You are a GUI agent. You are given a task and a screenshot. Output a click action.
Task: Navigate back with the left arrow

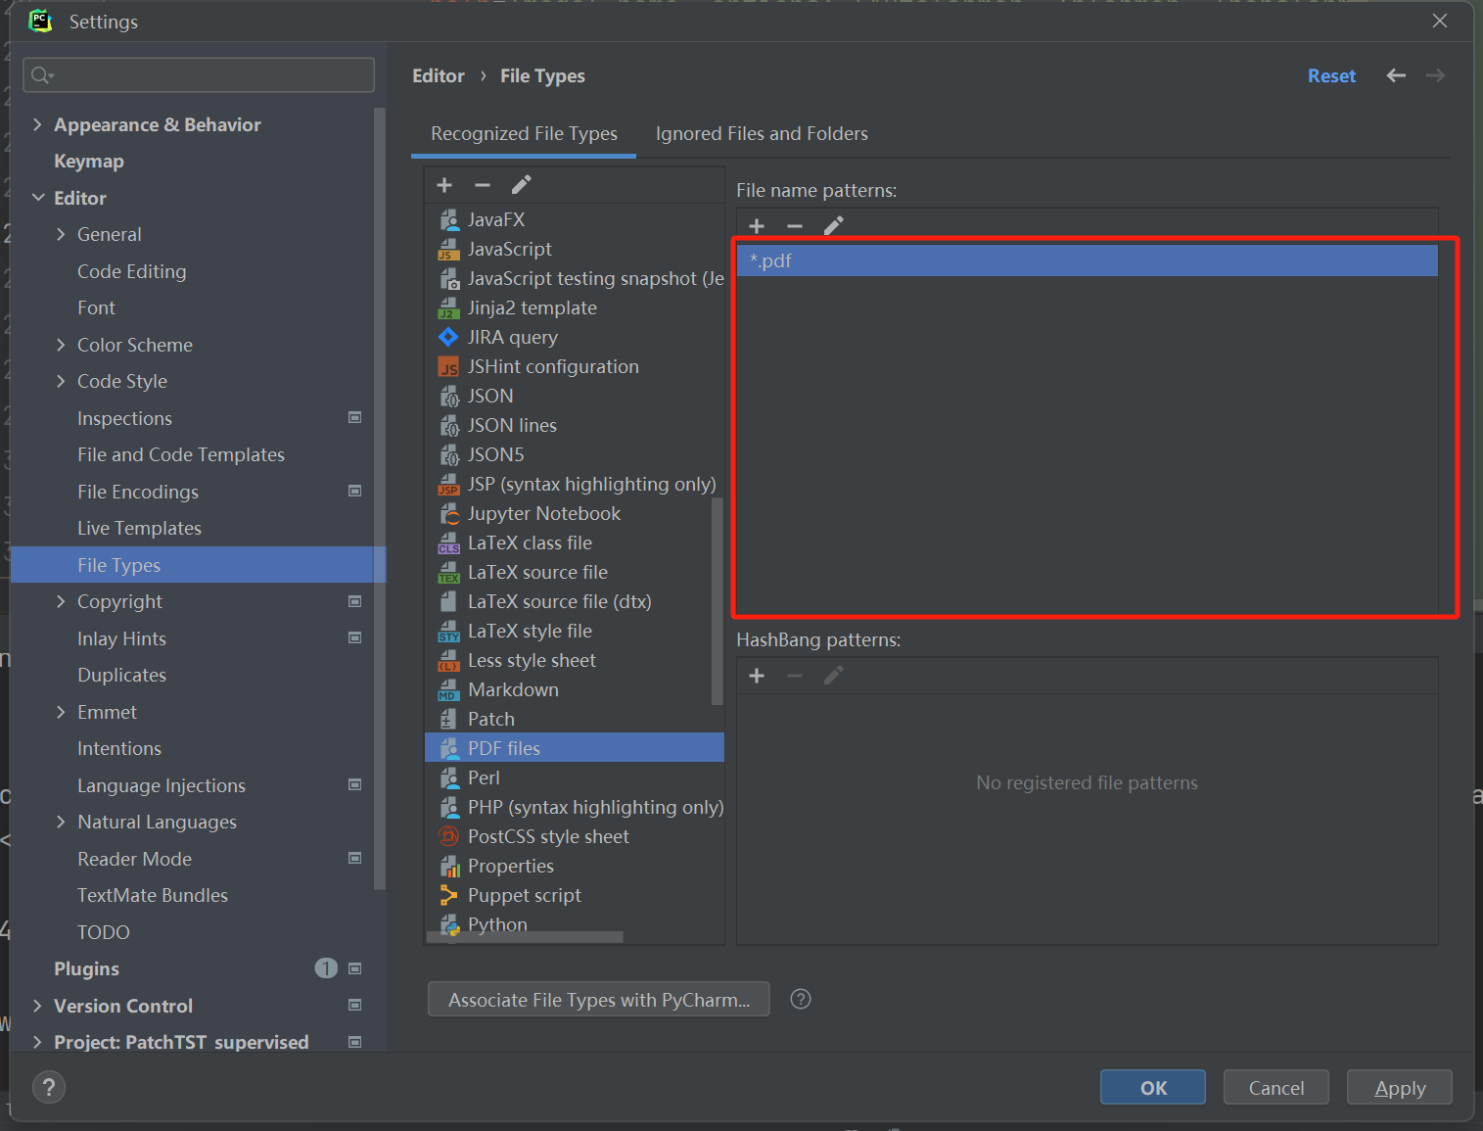point(1397,75)
